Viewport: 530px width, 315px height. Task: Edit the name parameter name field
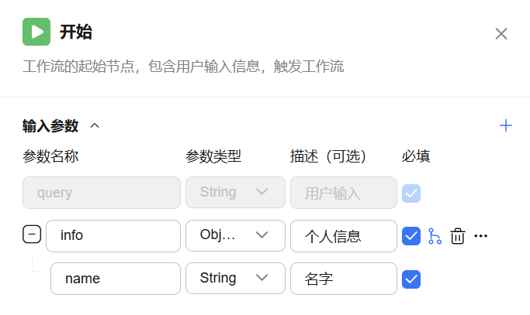(x=115, y=279)
